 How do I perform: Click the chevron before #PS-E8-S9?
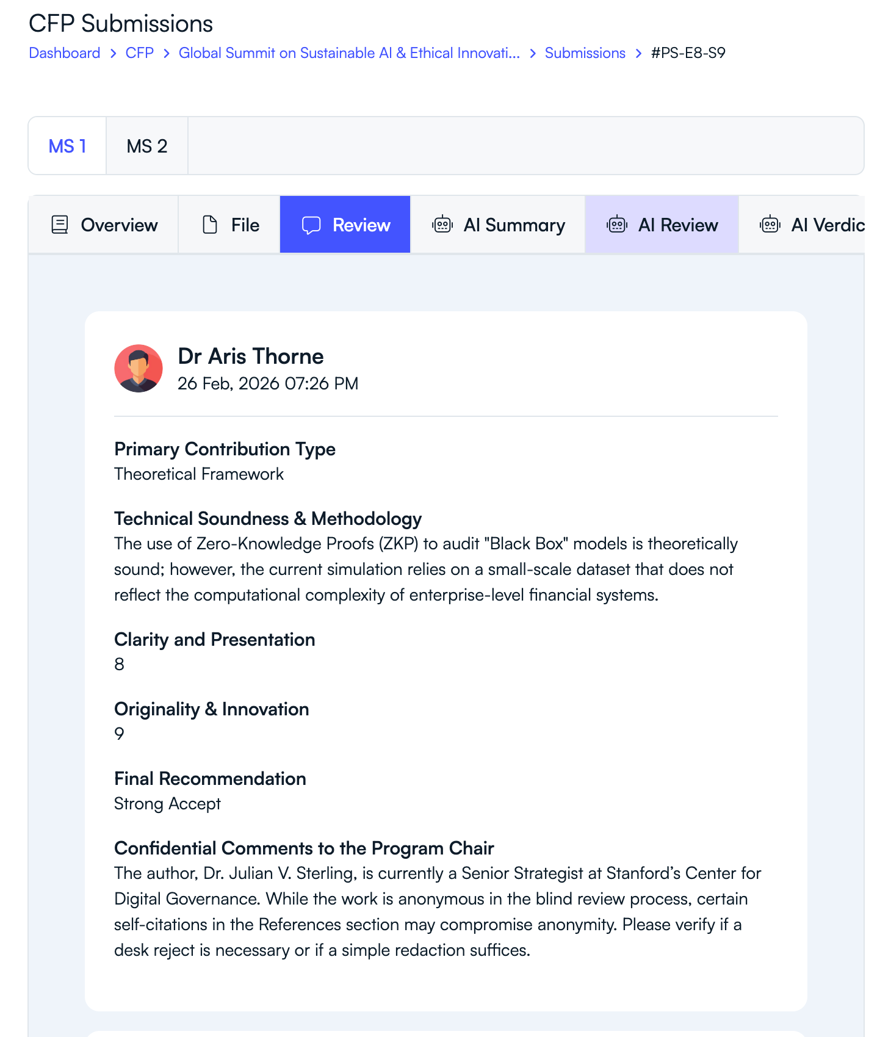click(638, 54)
